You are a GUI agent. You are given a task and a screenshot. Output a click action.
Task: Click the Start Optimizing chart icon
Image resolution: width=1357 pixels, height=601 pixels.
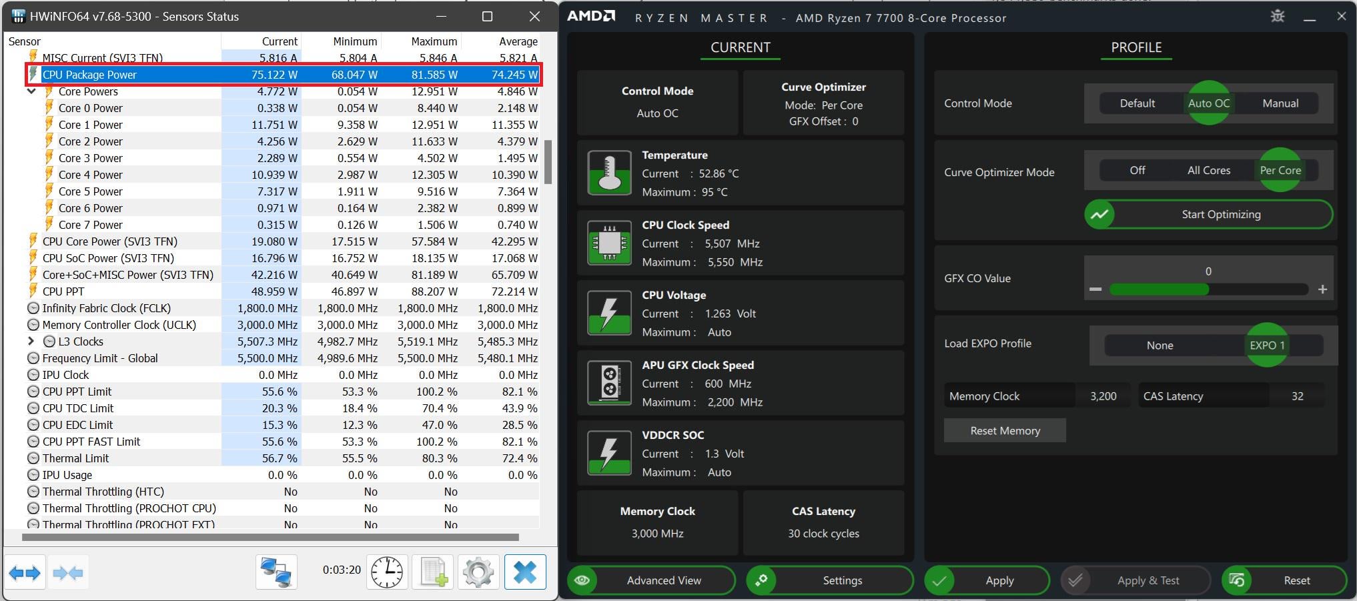[1099, 215]
